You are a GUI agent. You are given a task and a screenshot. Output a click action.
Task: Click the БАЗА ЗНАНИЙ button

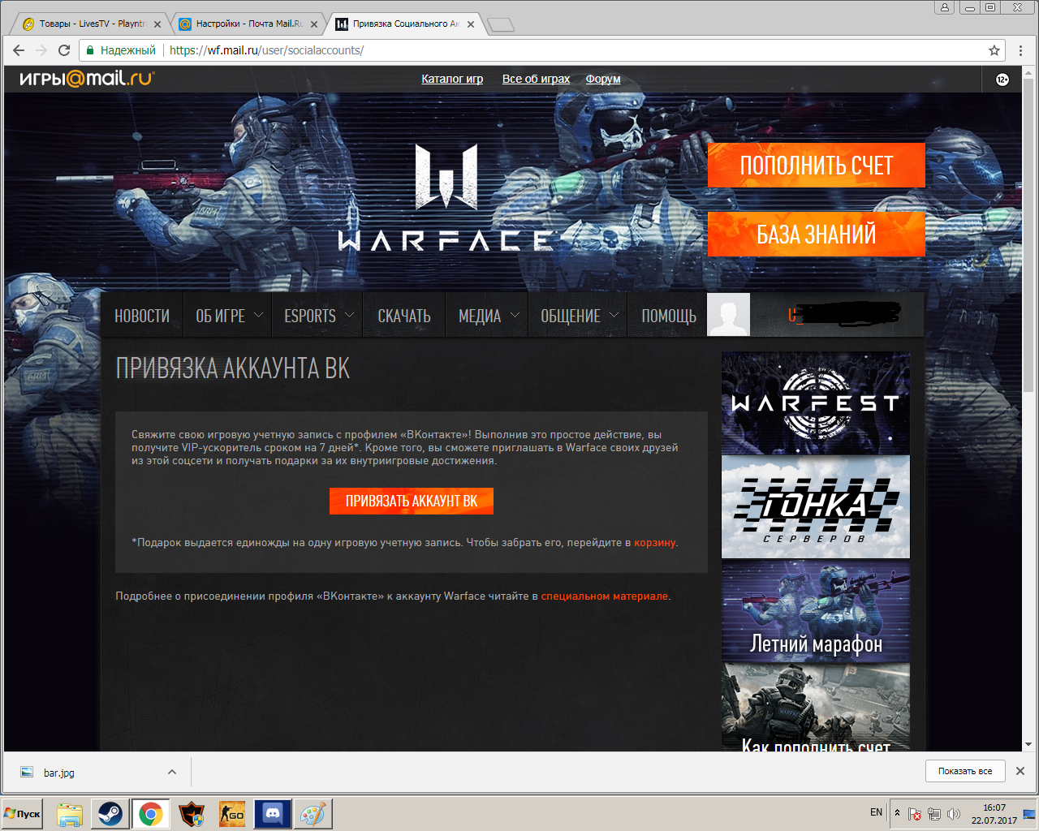tap(816, 235)
